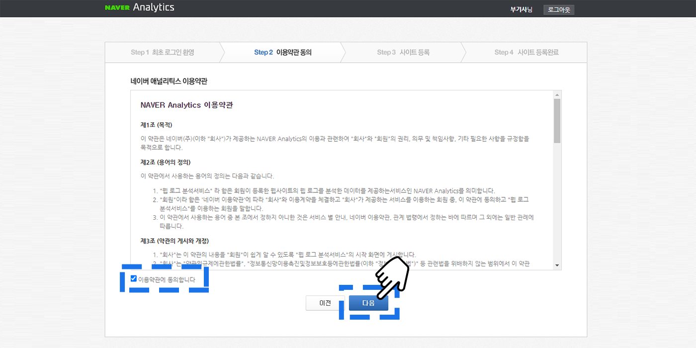The height and width of the screenshot is (348, 696).
Task: Go to Step 1 최초 로그인 환영
Action: [x=163, y=52]
